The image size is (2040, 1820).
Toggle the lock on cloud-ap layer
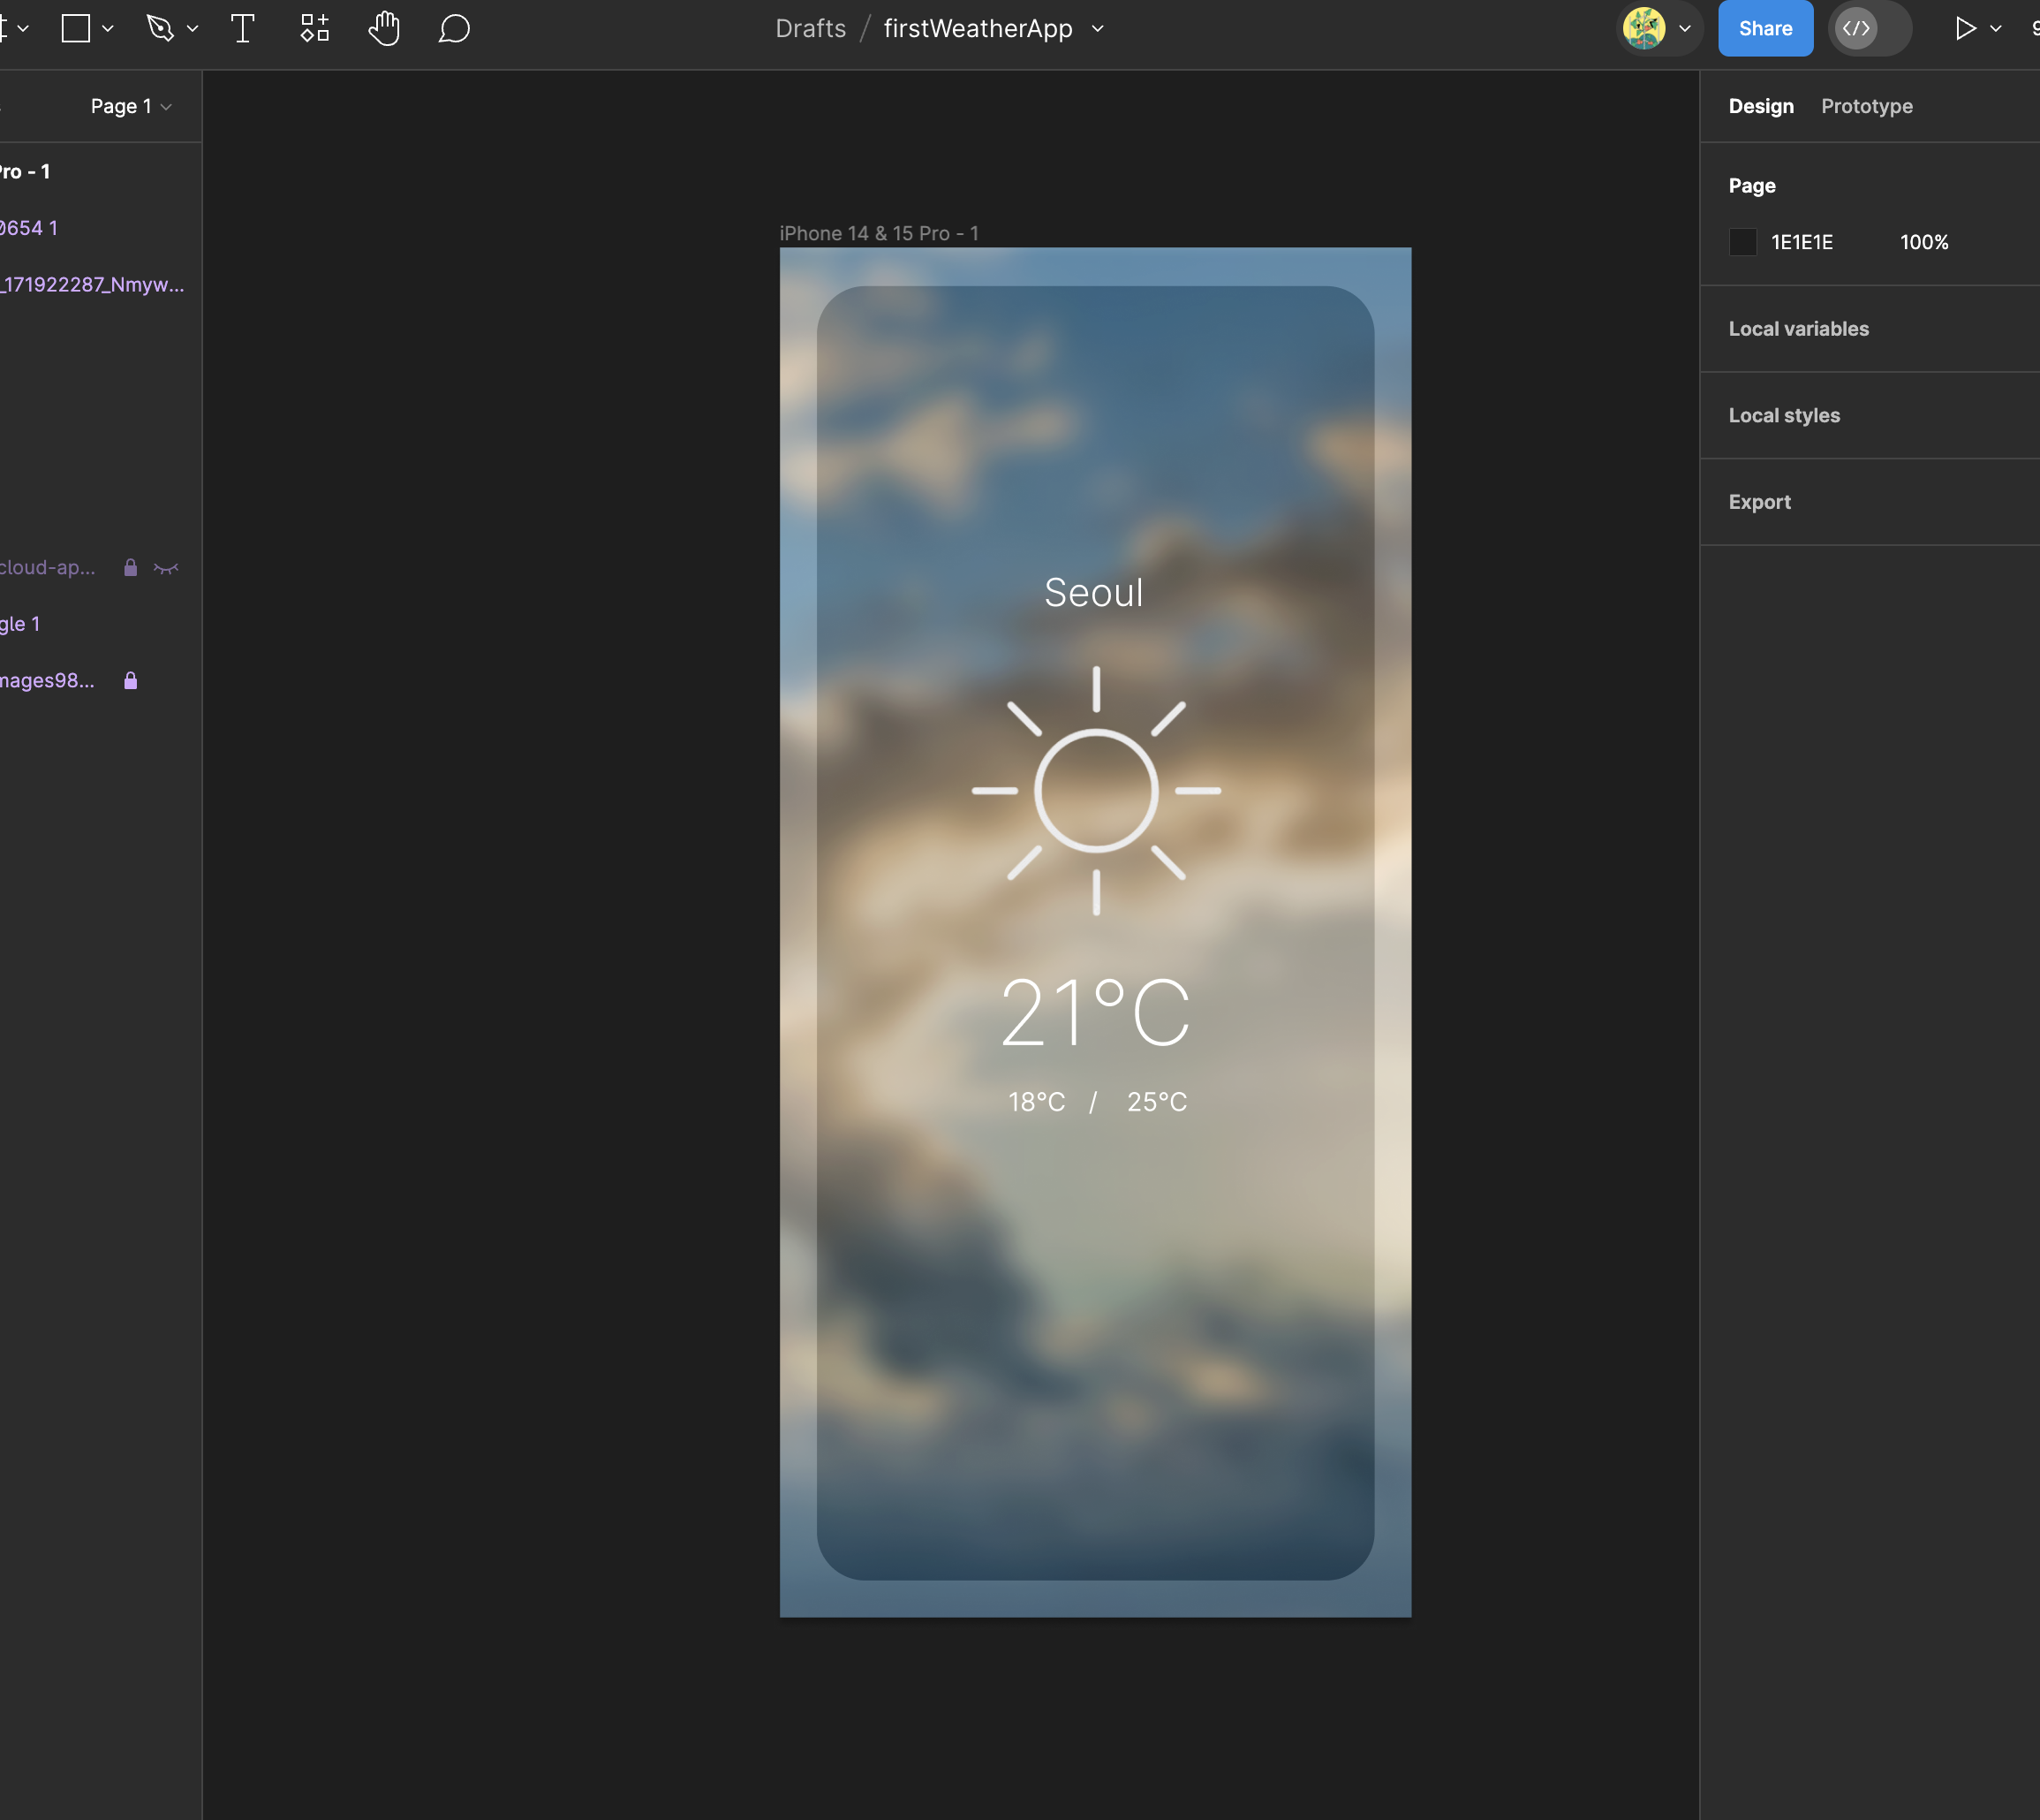tap(130, 567)
